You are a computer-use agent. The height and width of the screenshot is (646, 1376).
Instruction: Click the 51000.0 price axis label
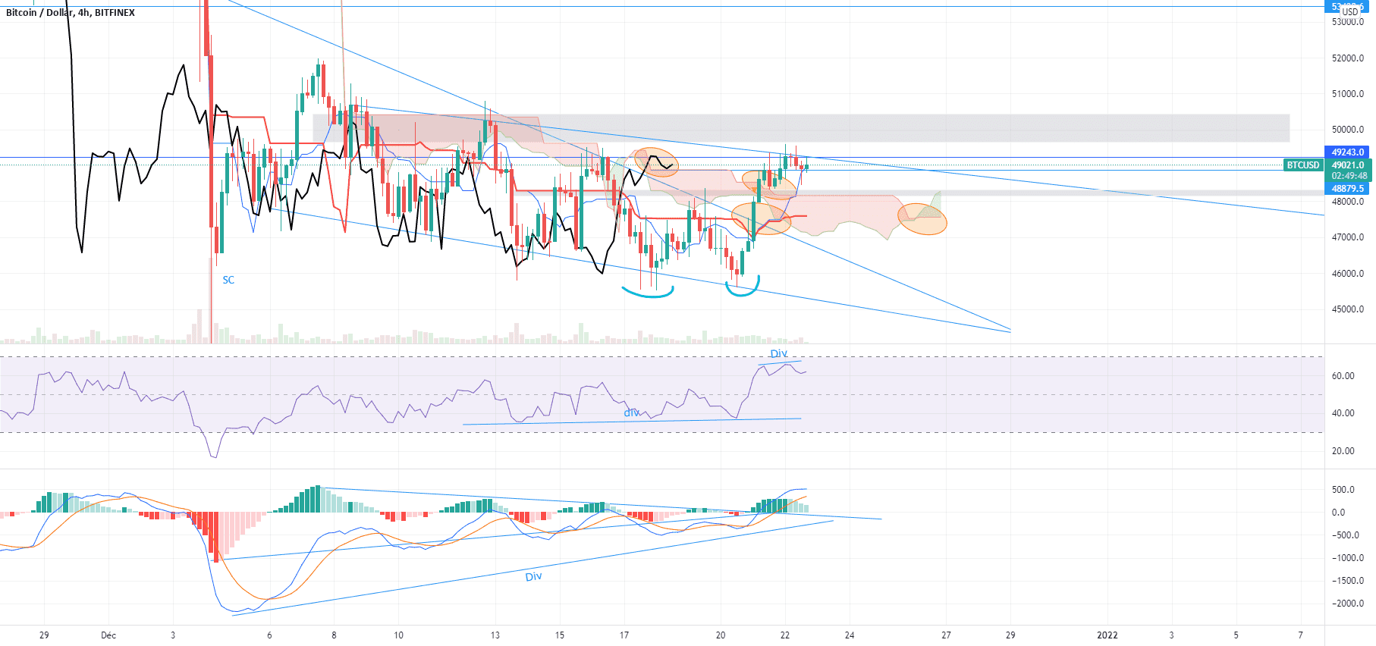pos(1348,94)
